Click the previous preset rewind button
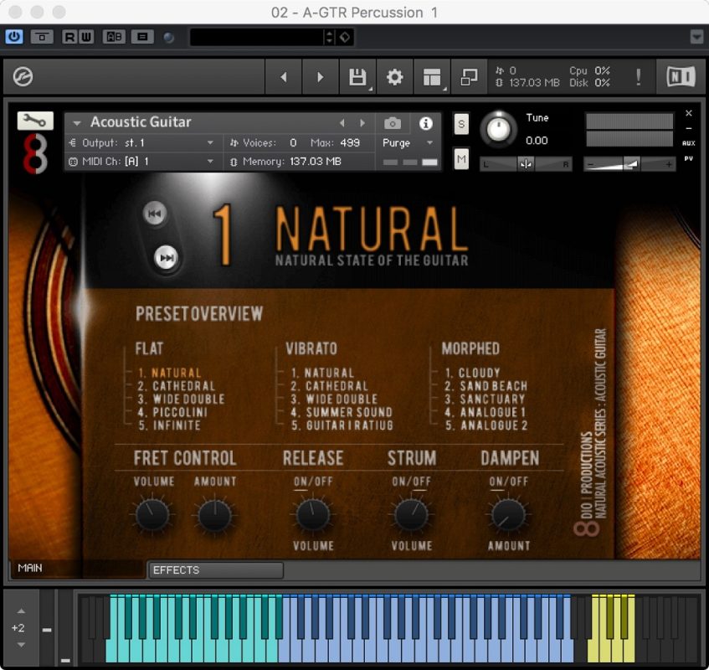This screenshot has height=670, width=709. click(x=155, y=214)
